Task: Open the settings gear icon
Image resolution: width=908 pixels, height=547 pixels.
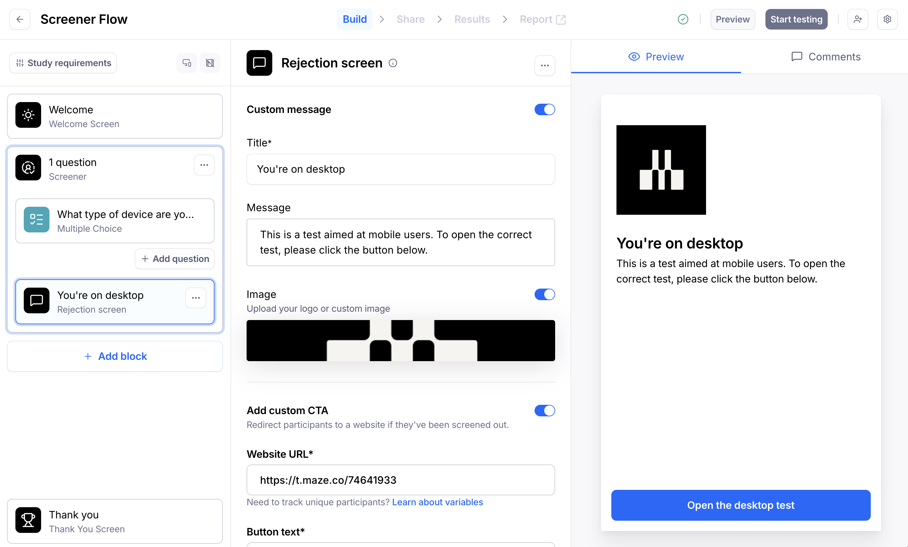Action: tap(887, 19)
